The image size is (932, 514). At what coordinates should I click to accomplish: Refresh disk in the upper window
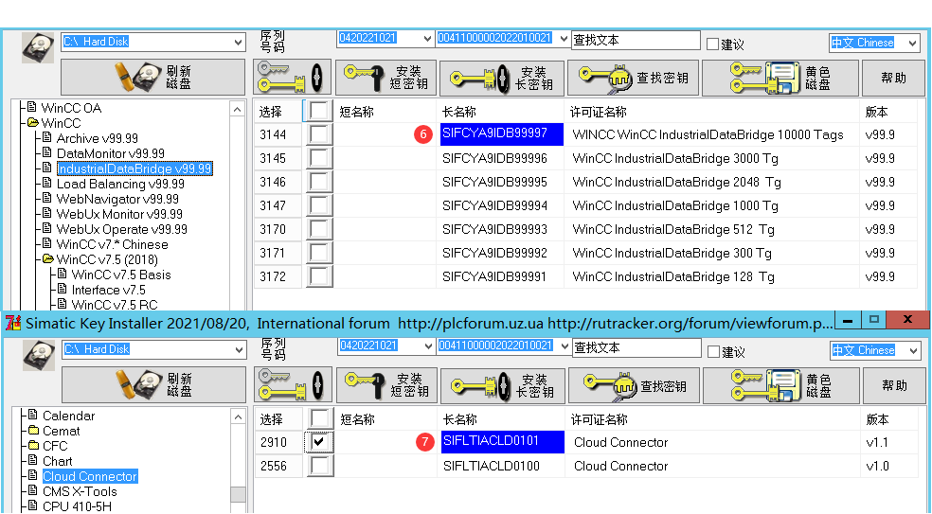(152, 78)
